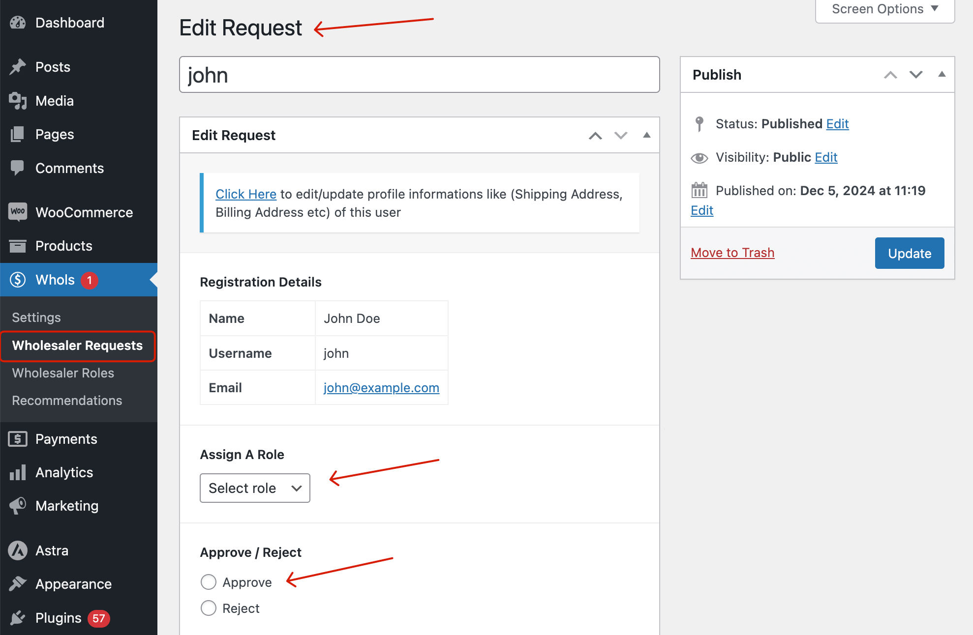Open the Select role dropdown
The width and height of the screenshot is (973, 635).
pos(255,488)
